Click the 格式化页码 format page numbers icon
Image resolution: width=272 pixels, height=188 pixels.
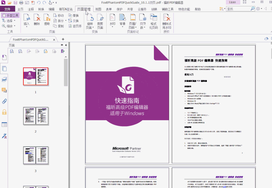(x=154, y=21)
